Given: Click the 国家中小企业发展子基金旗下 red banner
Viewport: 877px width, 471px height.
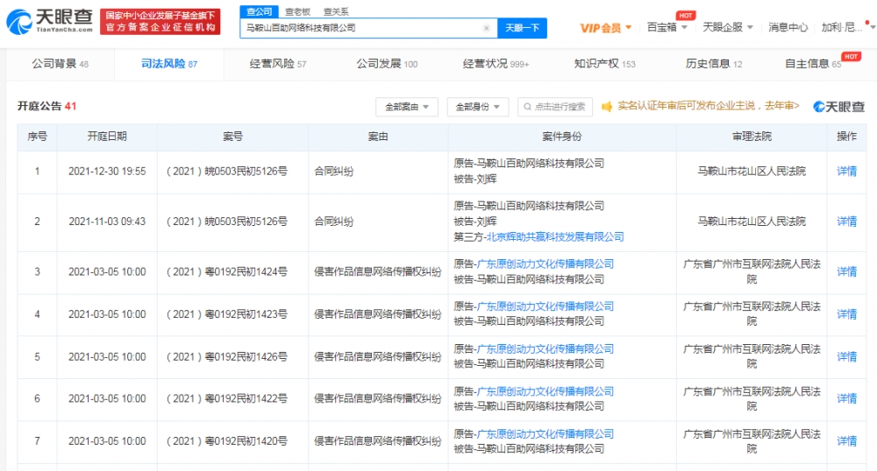Looking at the screenshot, I should (160, 21).
